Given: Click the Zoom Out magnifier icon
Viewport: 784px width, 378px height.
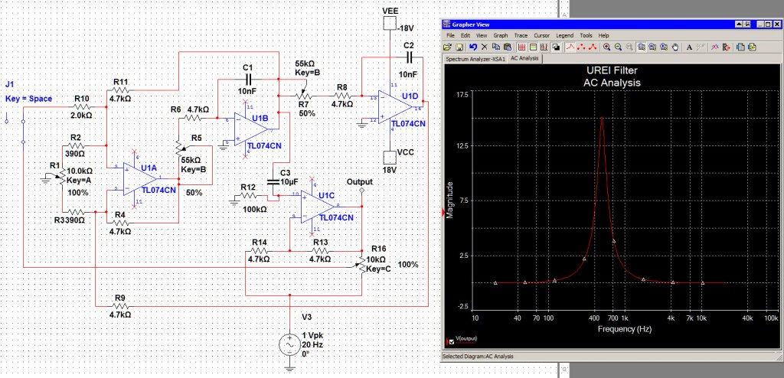Looking at the screenshot, I should (x=618, y=47).
